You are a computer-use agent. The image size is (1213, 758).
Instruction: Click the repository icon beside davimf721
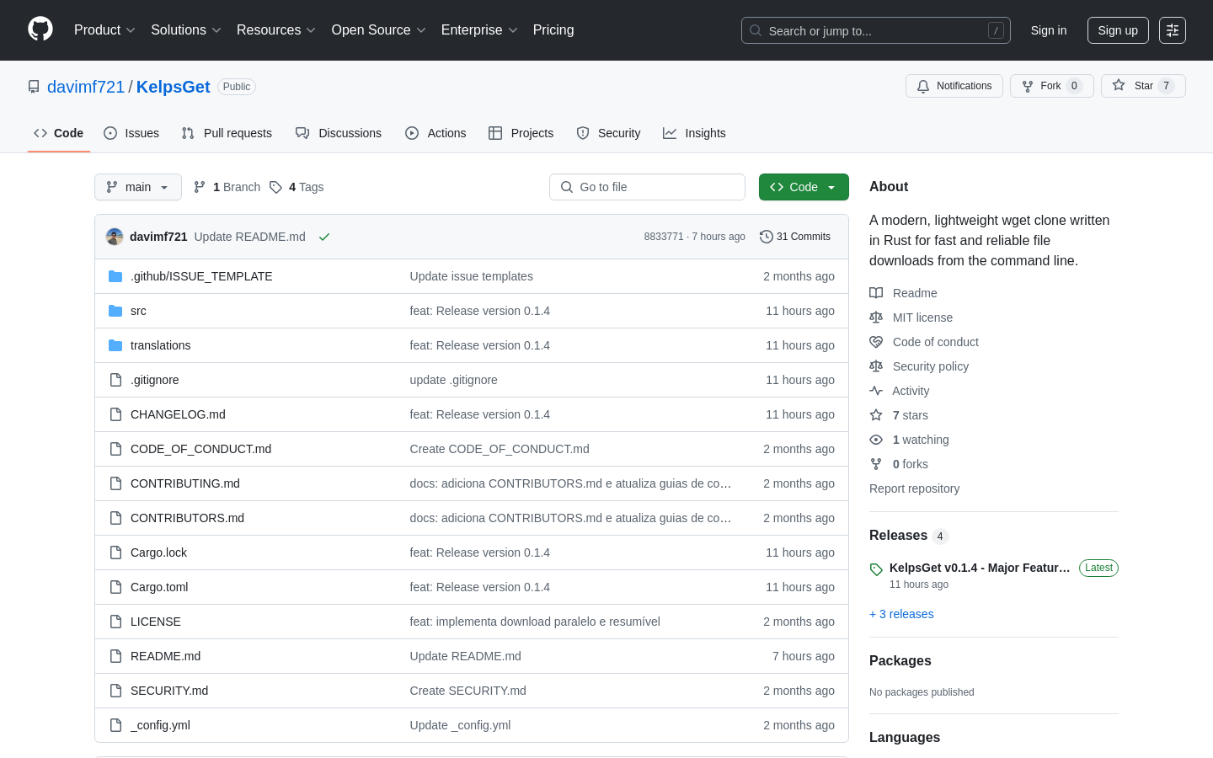click(x=34, y=87)
